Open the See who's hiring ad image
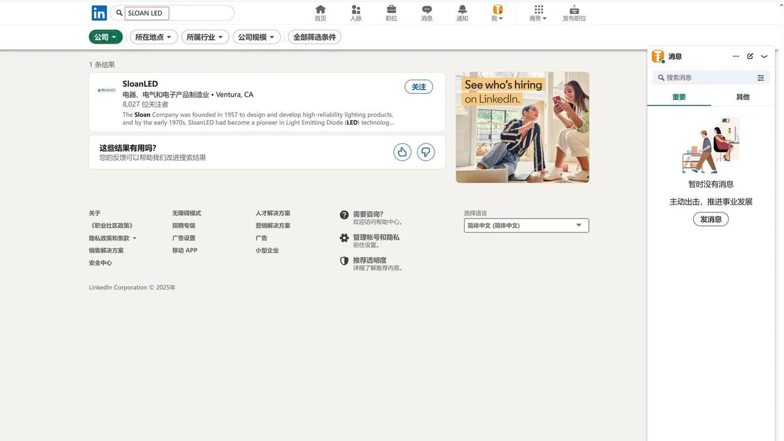The height and width of the screenshot is (441, 784). click(523, 127)
